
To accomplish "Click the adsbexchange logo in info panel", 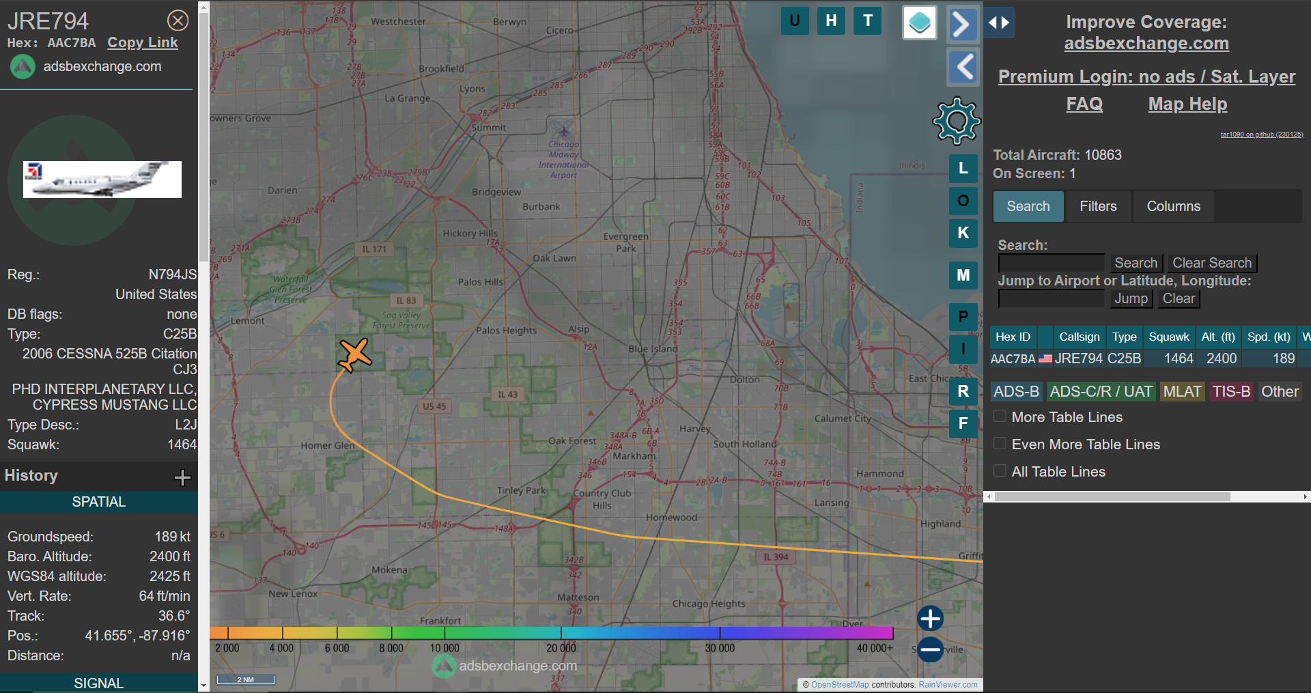I will (23, 67).
